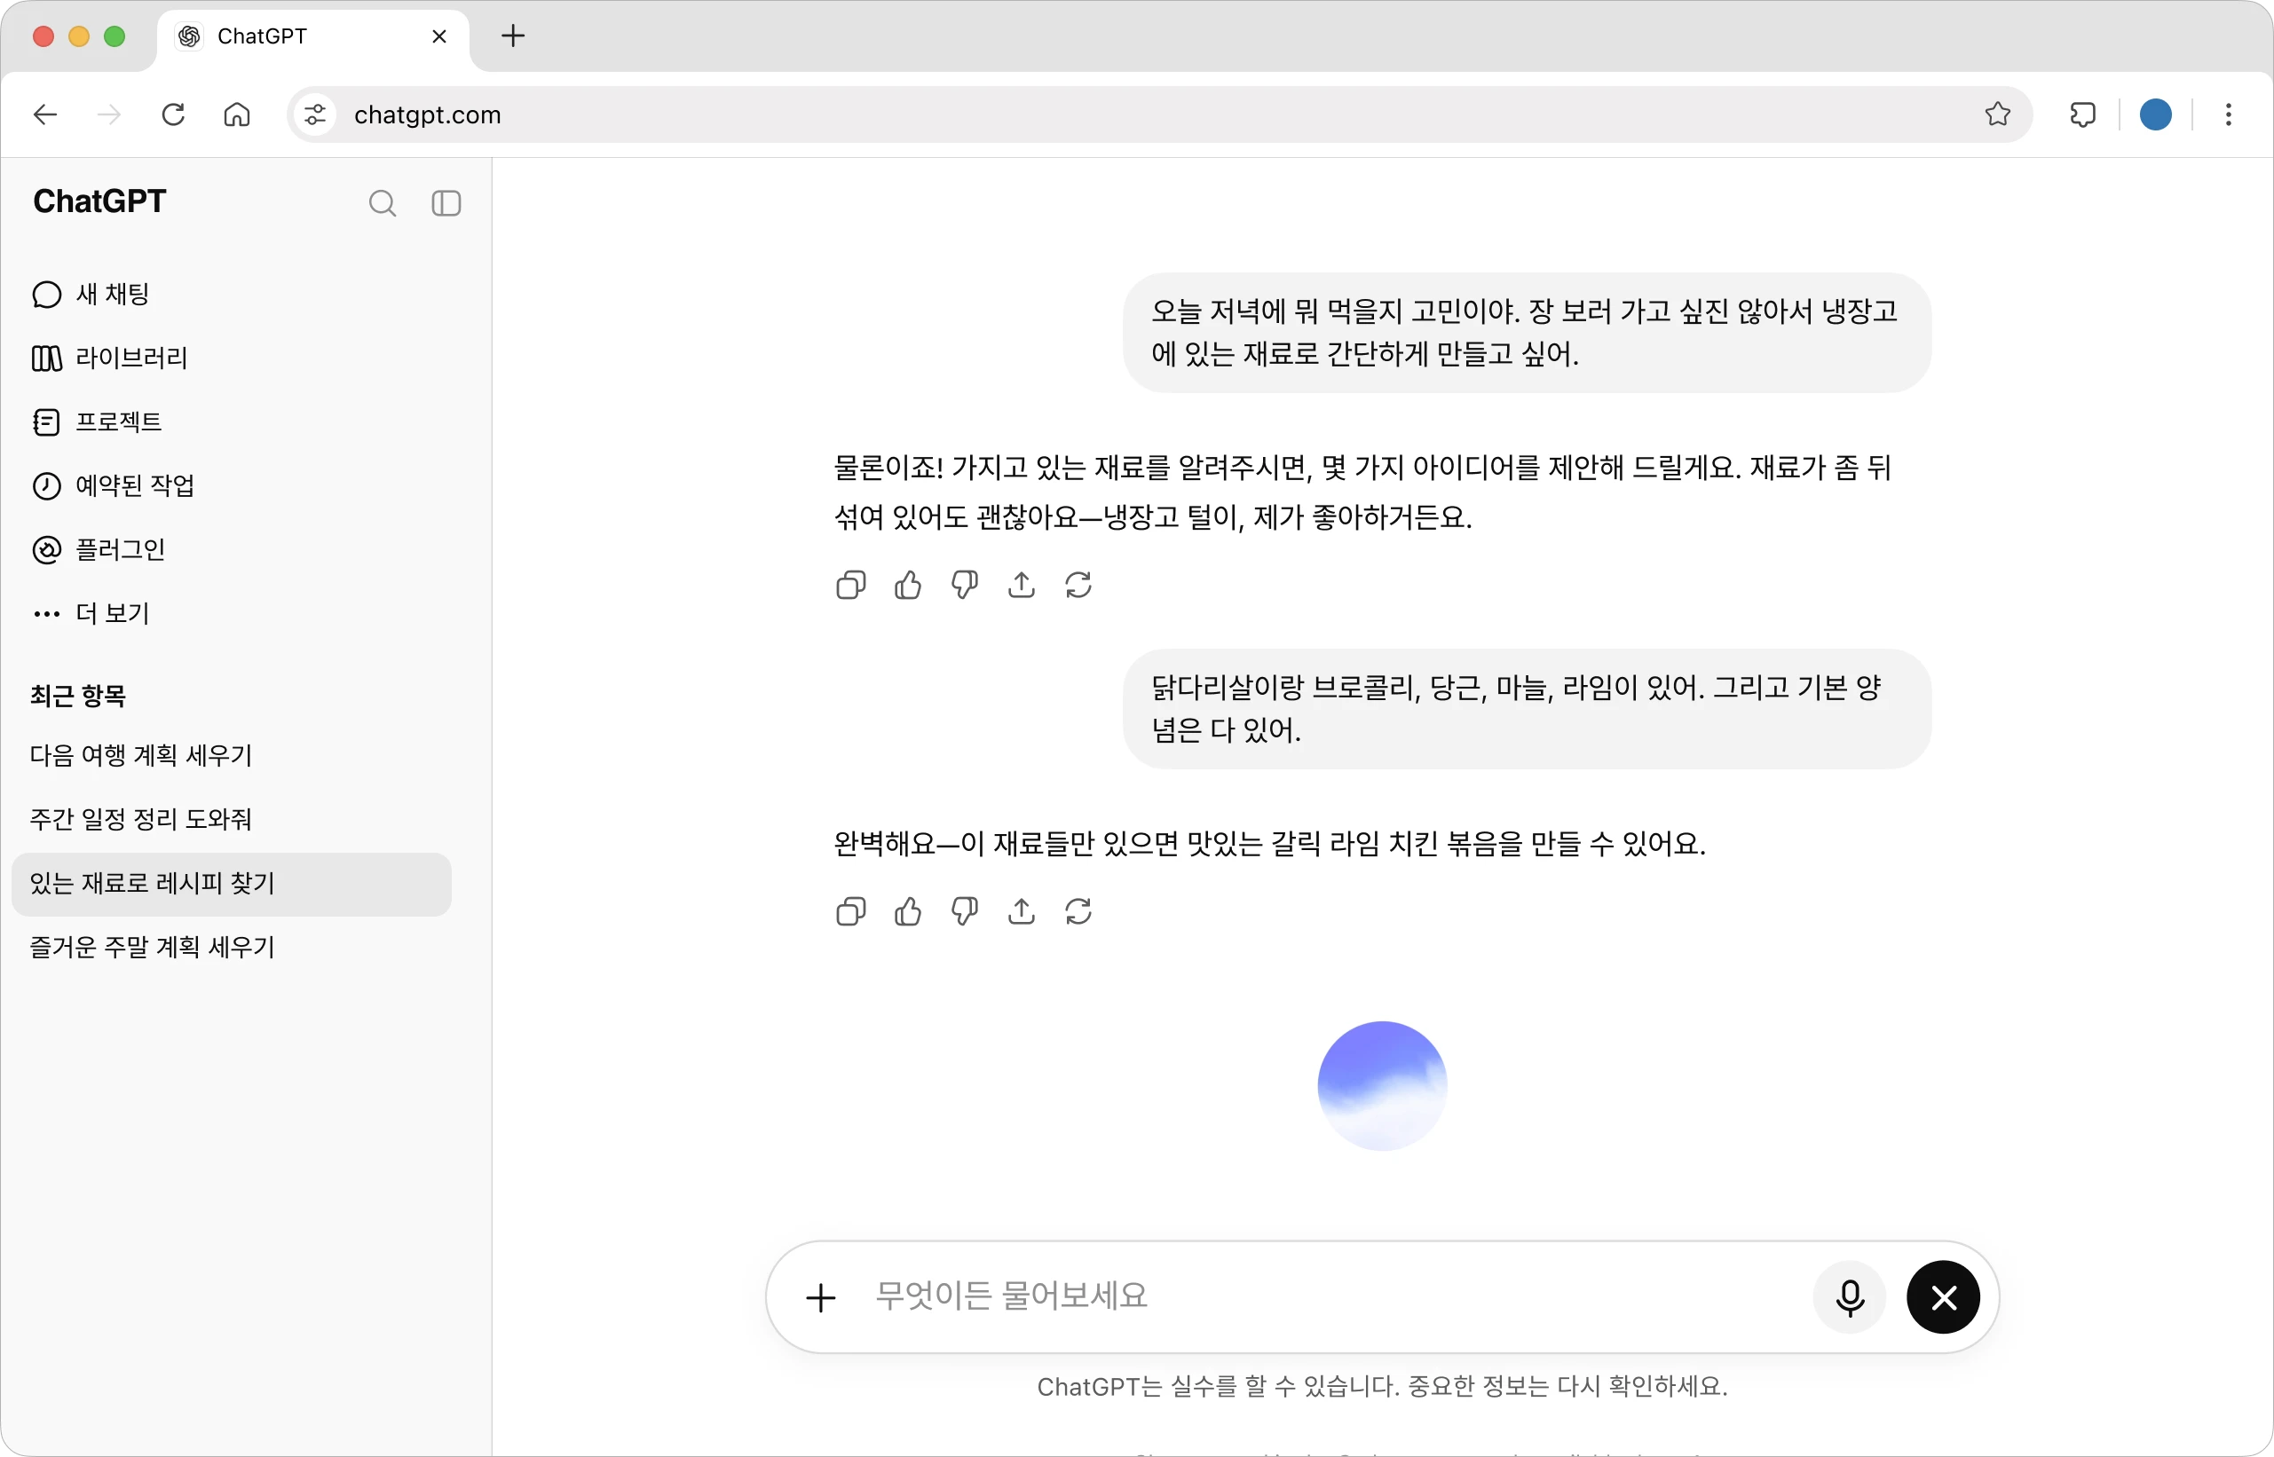Image resolution: width=2274 pixels, height=1457 pixels.
Task: Open the browser extensions puzzle icon
Action: click(x=2082, y=114)
